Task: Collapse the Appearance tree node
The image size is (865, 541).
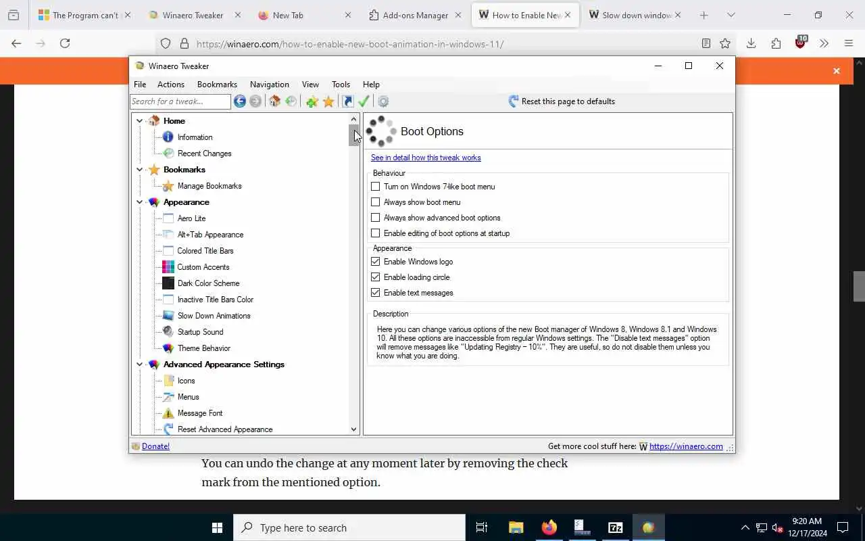Action: 140,202
